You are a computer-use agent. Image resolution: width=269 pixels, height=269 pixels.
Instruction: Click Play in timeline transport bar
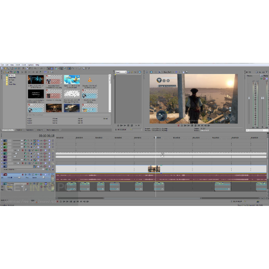tap(67, 202)
